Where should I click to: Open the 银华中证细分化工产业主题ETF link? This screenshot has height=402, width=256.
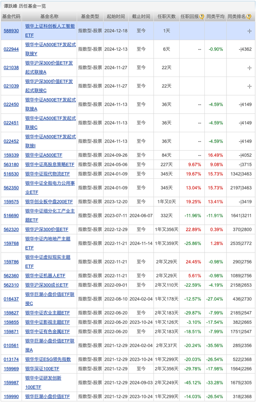50,216
